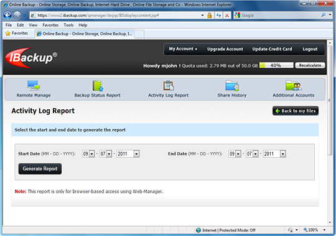Viewport: 336px width, 236px height.
Task: Open search provider options dropdown
Action: click(x=330, y=15)
